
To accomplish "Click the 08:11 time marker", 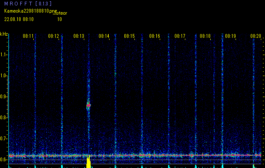I will (28, 36).
